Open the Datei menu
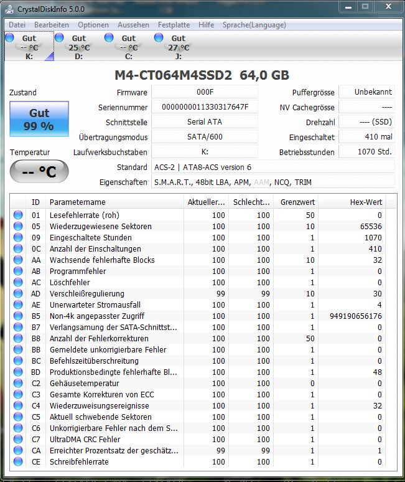The width and height of the screenshot is (405, 482). (x=17, y=25)
